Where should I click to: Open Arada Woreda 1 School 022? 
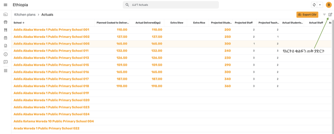coord(46,128)
